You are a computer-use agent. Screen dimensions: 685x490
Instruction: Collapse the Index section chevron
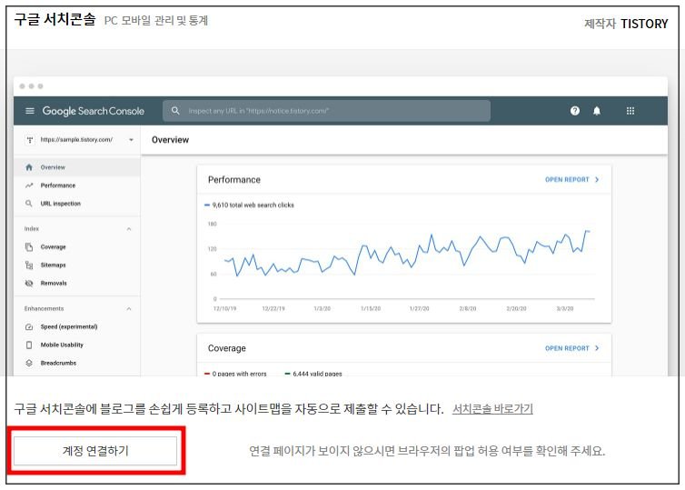(x=129, y=229)
